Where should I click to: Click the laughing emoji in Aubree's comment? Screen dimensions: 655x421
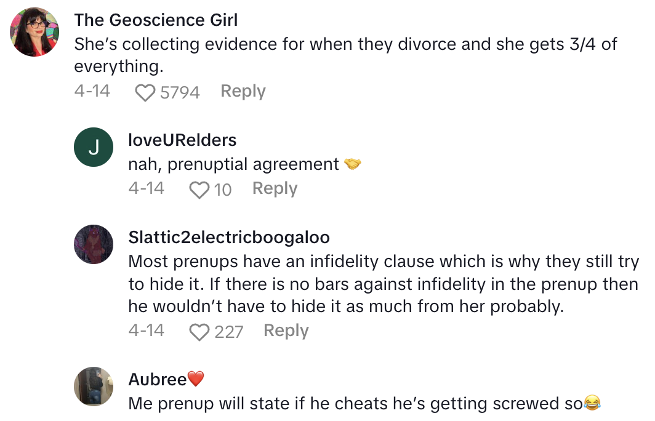[592, 404]
